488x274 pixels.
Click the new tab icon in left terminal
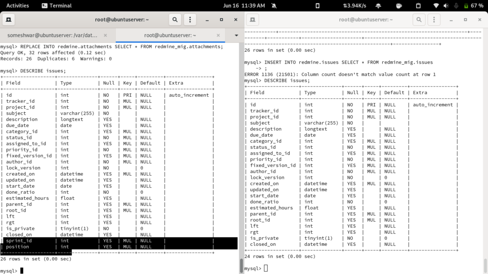[9, 20]
